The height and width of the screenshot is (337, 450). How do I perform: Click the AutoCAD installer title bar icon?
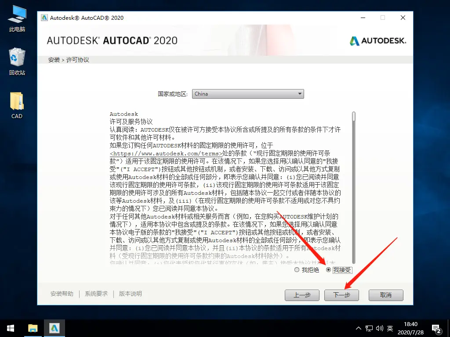[x=44, y=18]
